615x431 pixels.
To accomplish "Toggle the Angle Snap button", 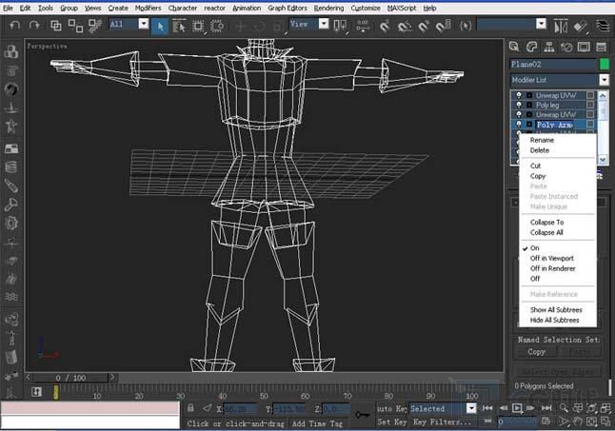I will (x=404, y=27).
